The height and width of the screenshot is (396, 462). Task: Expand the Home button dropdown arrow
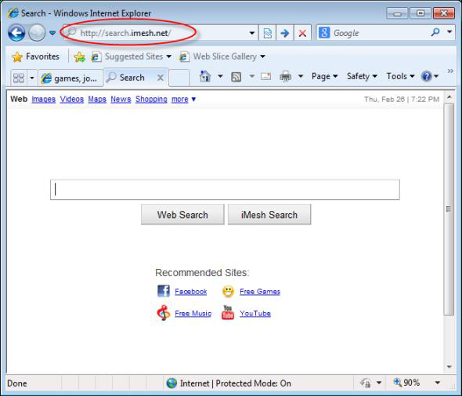[x=220, y=76]
